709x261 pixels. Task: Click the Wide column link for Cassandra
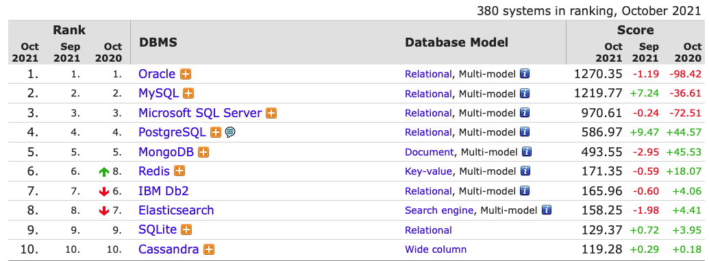(436, 249)
